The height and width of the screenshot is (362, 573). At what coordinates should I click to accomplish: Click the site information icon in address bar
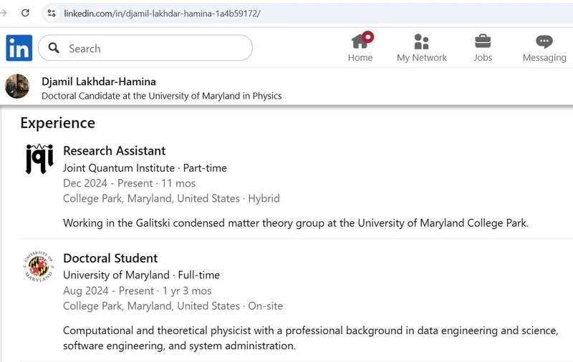click(x=51, y=13)
